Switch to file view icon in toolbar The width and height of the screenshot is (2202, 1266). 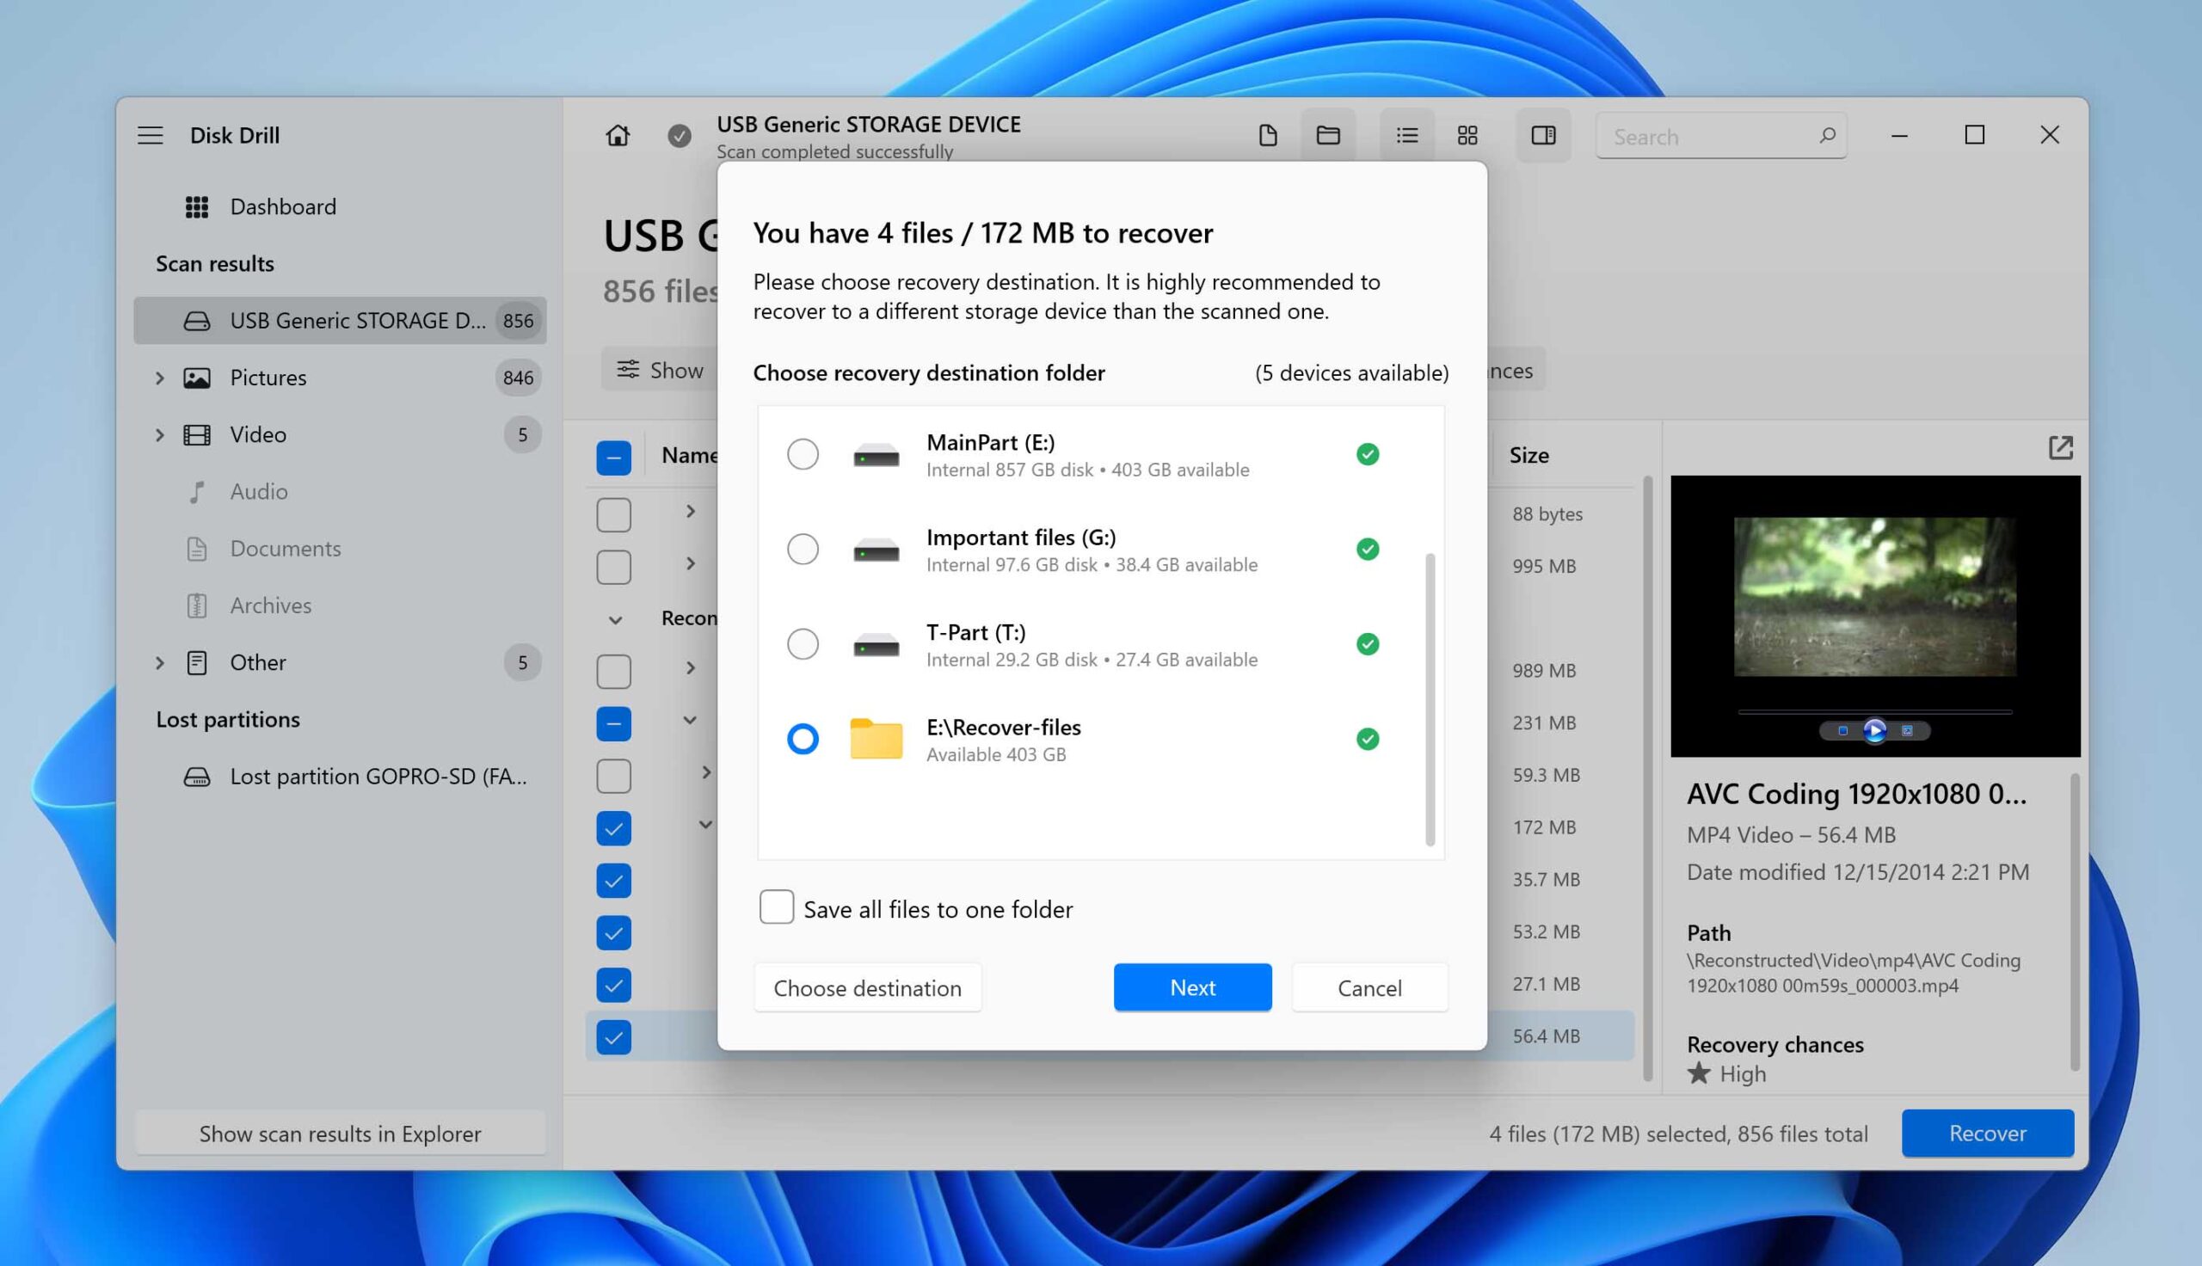(1268, 135)
